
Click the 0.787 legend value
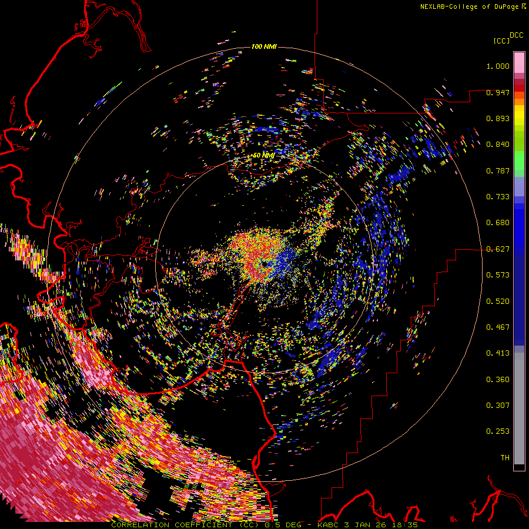tap(498, 170)
